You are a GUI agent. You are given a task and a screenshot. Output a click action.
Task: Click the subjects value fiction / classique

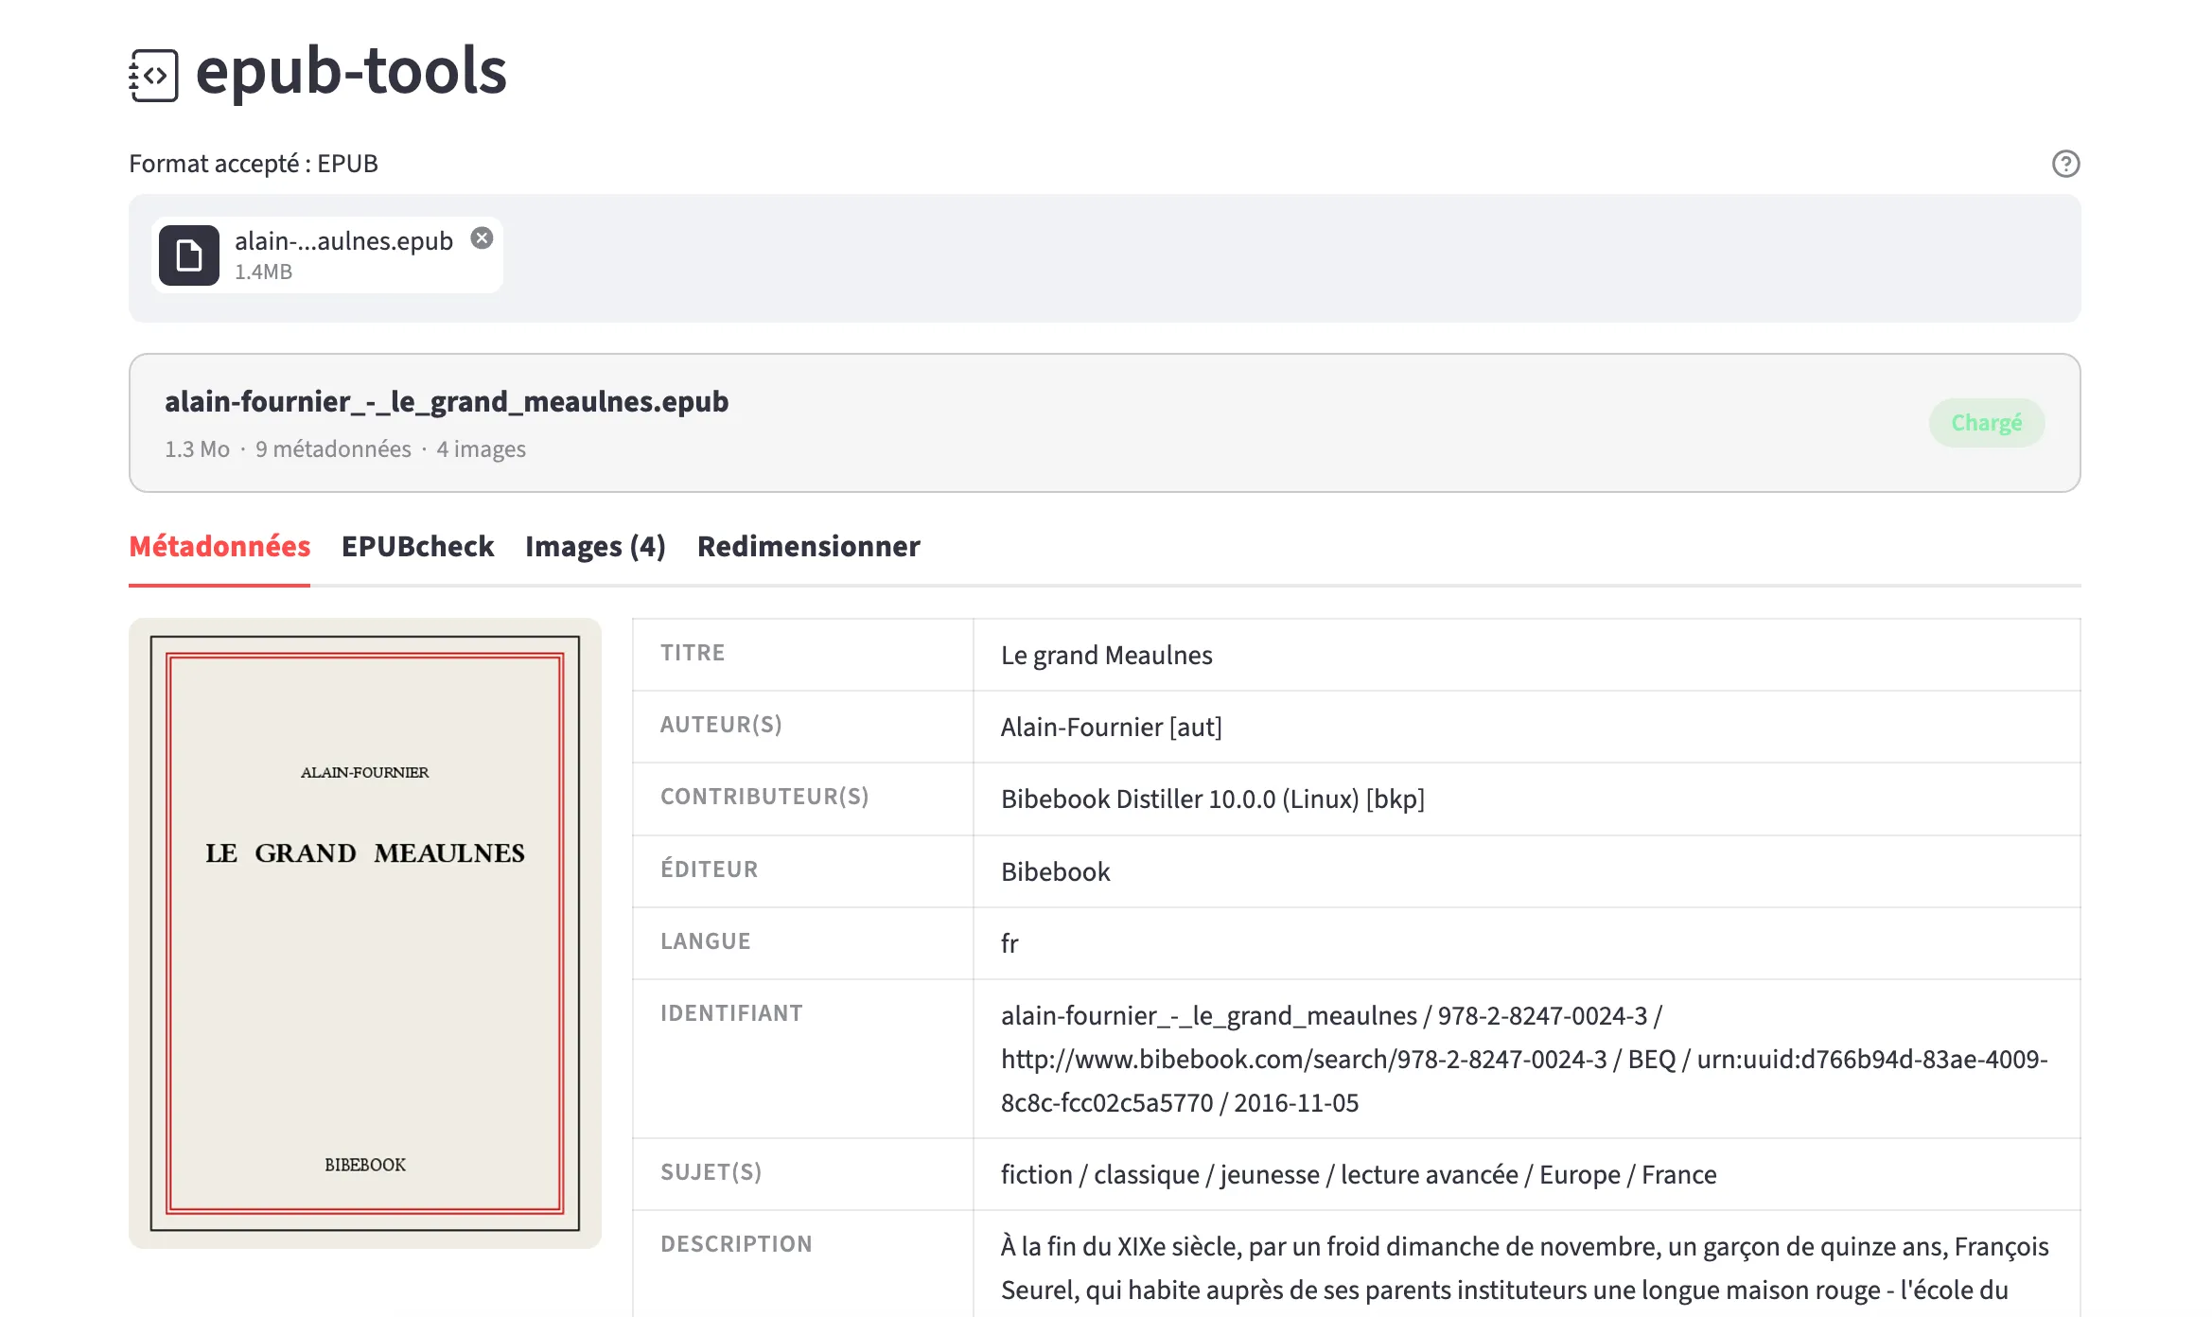[1359, 1174]
